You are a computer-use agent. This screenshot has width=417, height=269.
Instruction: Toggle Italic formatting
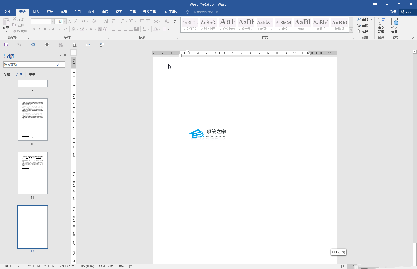39,29
